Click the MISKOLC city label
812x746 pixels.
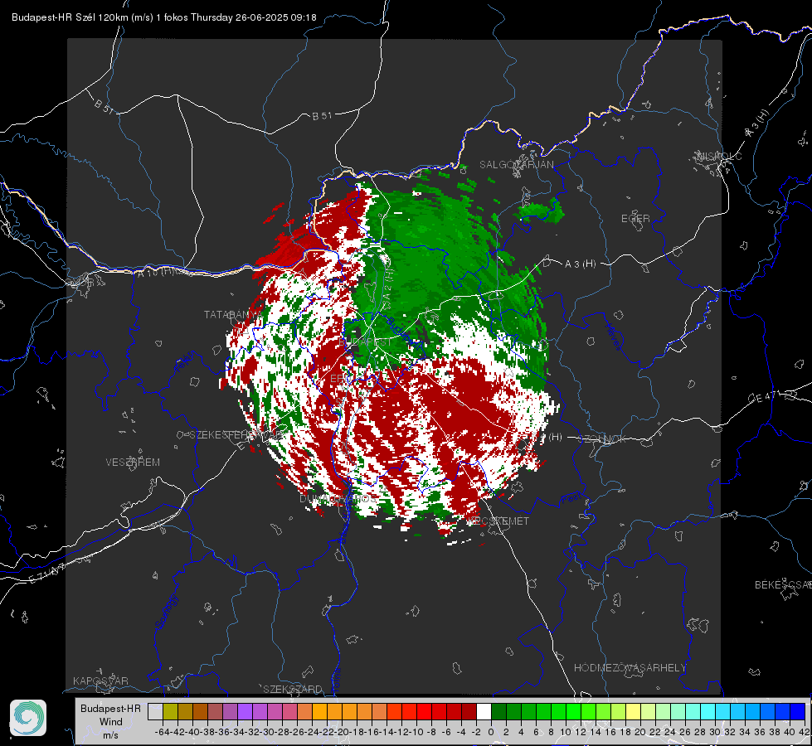719,156
